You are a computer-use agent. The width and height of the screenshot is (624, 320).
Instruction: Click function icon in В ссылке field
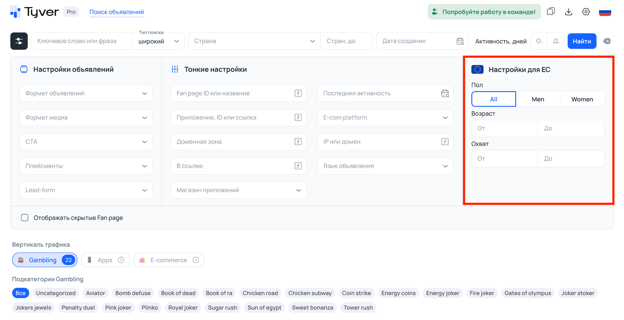click(x=298, y=166)
